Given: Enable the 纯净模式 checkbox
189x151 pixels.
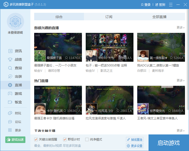Looking at the screenshot, I should coord(87,139).
